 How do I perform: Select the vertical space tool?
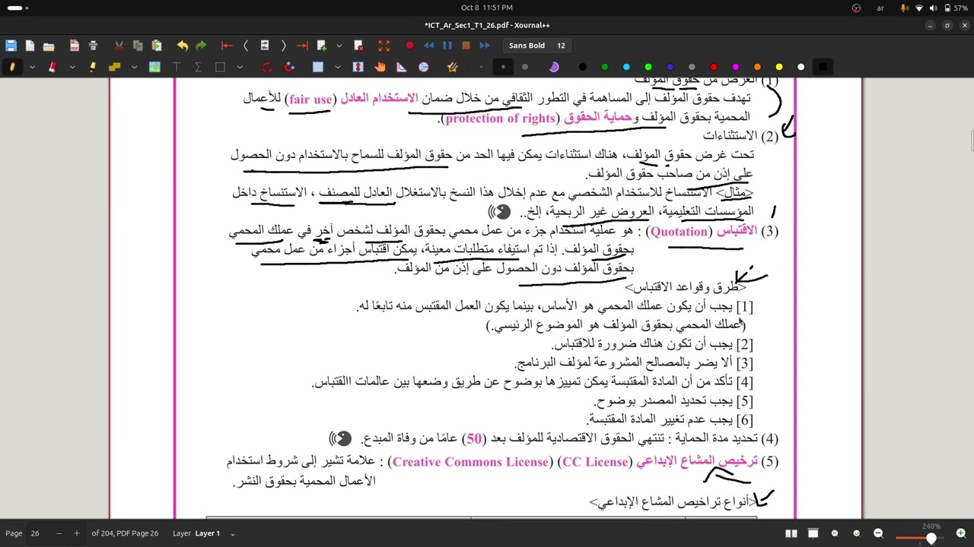(x=358, y=67)
